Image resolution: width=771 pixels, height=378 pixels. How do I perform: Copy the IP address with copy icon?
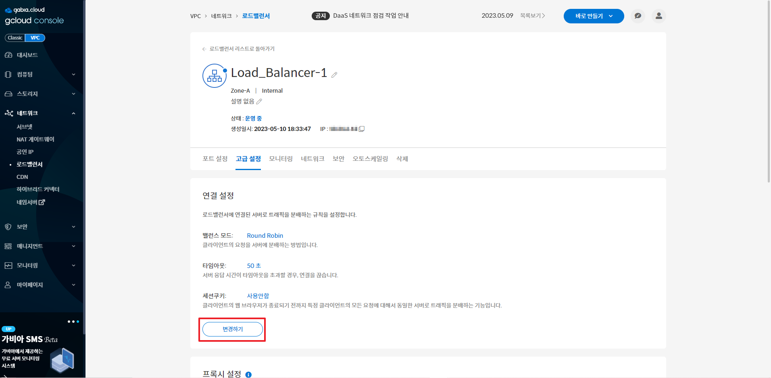coord(362,129)
